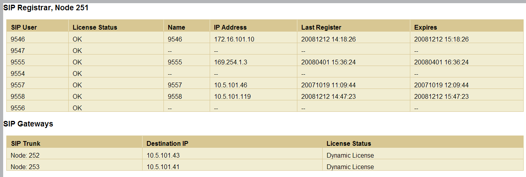Click the SIP User column header
This screenshot has width=526, height=177.
tap(24, 27)
